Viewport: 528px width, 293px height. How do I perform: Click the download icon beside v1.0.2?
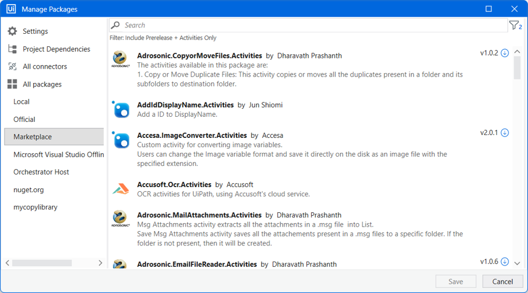click(x=505, y=53)
